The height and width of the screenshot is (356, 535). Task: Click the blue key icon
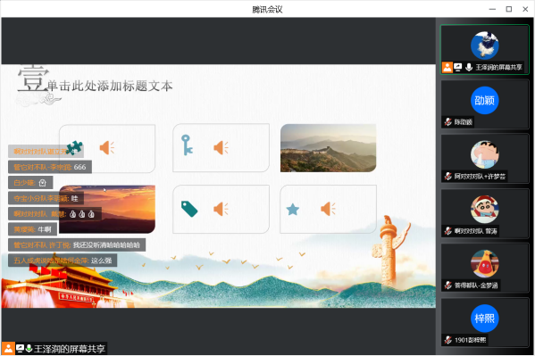(x=187, y=145)
